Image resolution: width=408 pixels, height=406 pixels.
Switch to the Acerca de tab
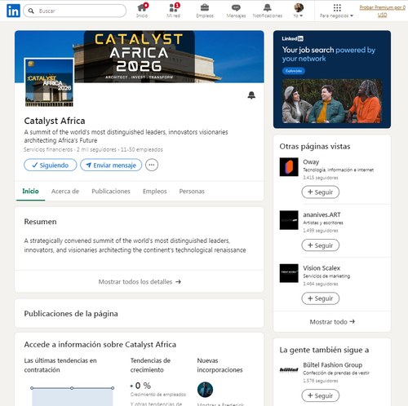[65, 192]
